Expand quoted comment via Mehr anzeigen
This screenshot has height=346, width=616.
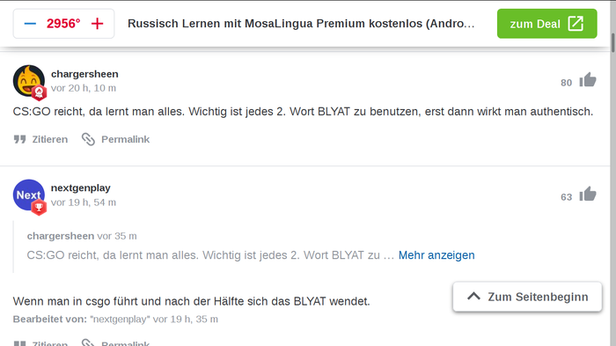click(x=436, y=255)
